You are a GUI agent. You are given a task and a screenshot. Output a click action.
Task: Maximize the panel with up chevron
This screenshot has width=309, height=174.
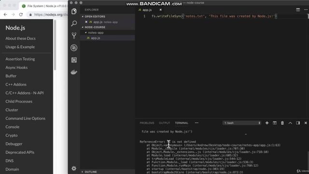click(x=290, y=123)
